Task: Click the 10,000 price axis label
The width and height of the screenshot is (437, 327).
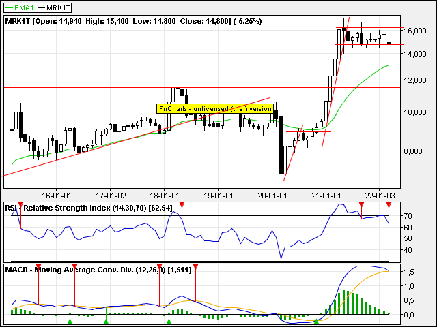Action: tap(415, 112)
